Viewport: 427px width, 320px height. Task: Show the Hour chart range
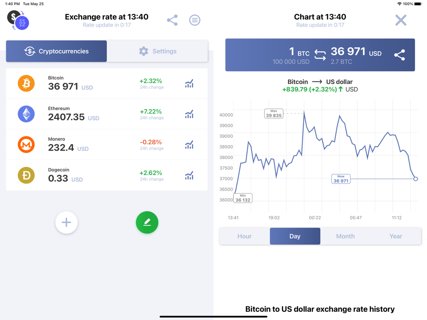pyautogui.click(x=245, y=236)
